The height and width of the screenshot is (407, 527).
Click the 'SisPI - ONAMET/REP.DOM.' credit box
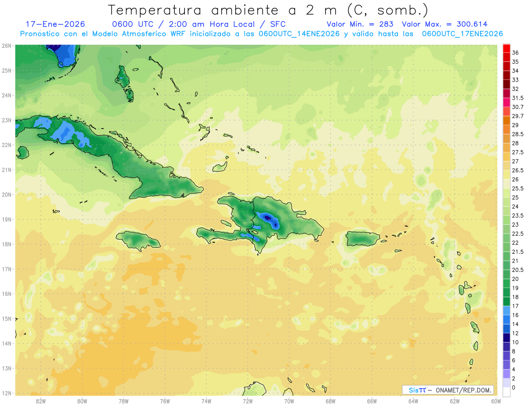448,390
